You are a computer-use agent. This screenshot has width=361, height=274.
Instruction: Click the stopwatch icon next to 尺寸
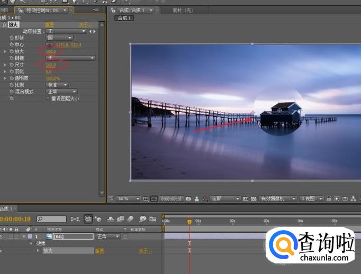pos(12,65)
